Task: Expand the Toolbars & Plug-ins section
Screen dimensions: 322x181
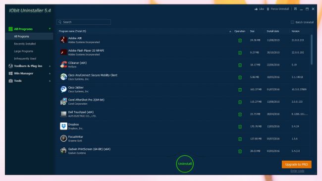Action: (50, 66)
